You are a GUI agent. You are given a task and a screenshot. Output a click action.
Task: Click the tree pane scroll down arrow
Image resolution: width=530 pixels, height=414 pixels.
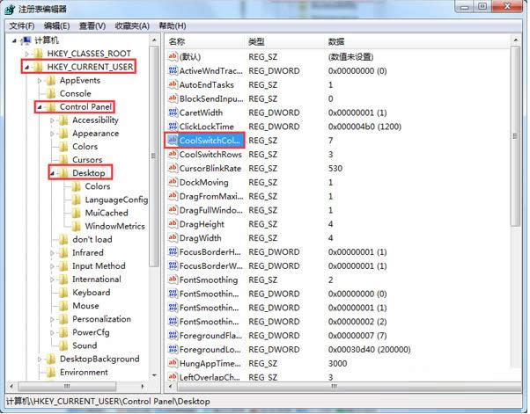(x=154, y=375)
